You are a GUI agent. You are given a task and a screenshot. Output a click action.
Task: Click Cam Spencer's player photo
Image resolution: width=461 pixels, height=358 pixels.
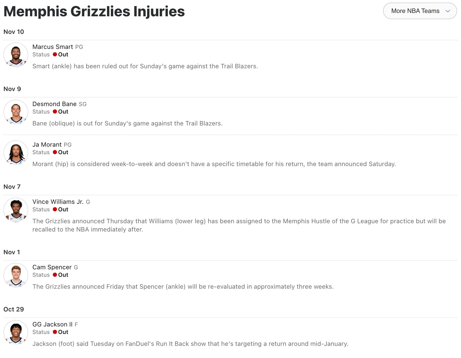[16, 275]
